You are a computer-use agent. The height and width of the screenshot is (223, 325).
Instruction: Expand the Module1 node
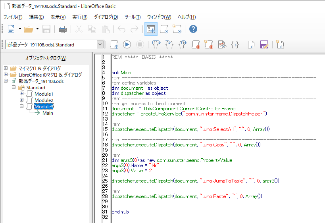coord(21,94)
